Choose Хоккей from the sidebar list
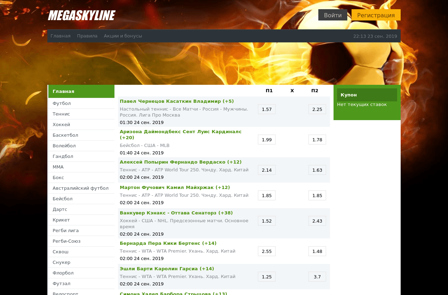Image resolution: width=448 pixels, height=295 pixels. [61, 124]
